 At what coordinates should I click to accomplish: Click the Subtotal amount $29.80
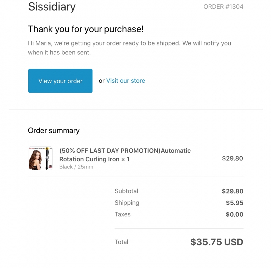click(233, 191)
